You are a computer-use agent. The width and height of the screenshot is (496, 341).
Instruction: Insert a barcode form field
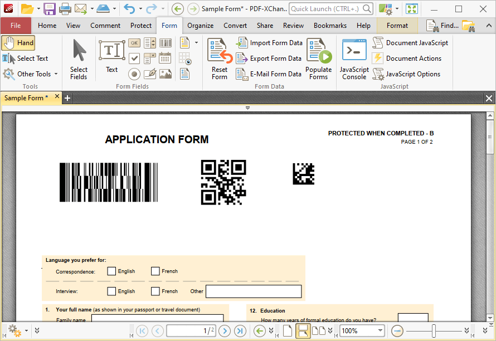point(166,43)
